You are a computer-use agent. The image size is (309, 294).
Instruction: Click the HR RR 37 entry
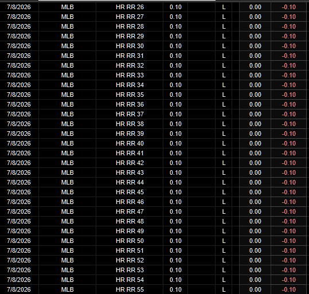click(x=130, y=114)
